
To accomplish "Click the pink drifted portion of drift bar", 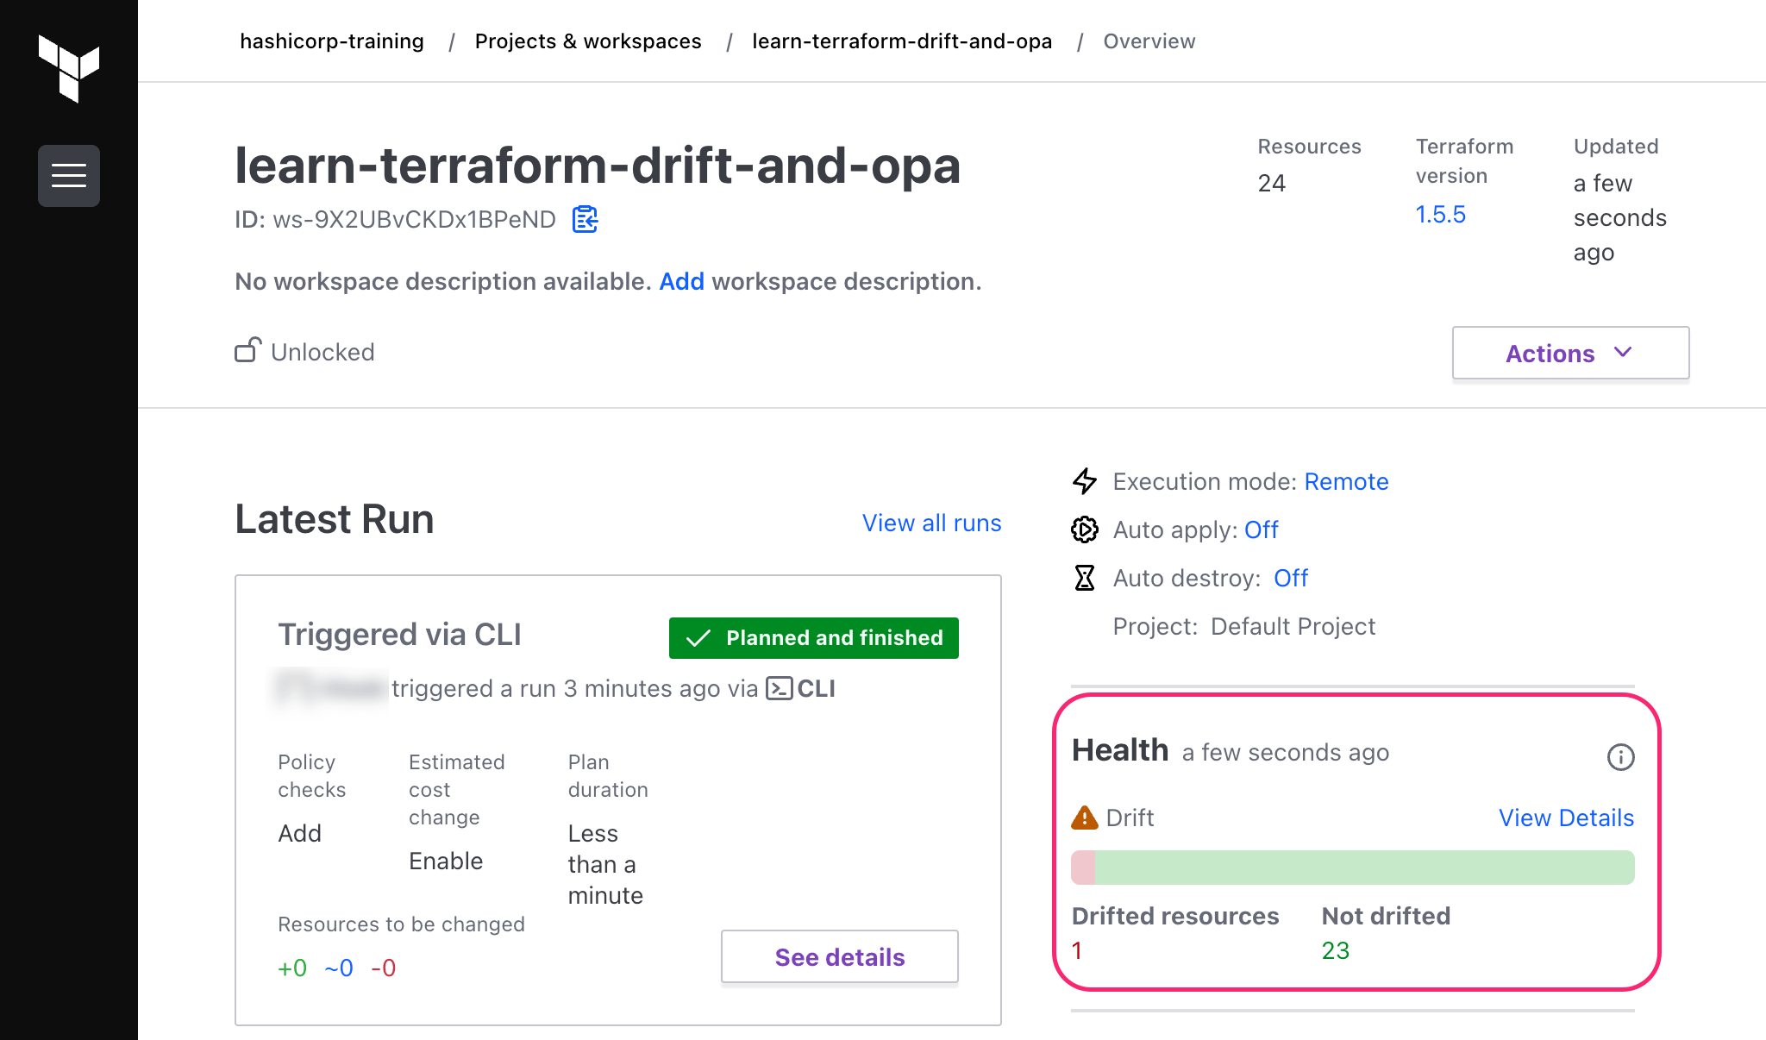I will (x=1083, y=868).
